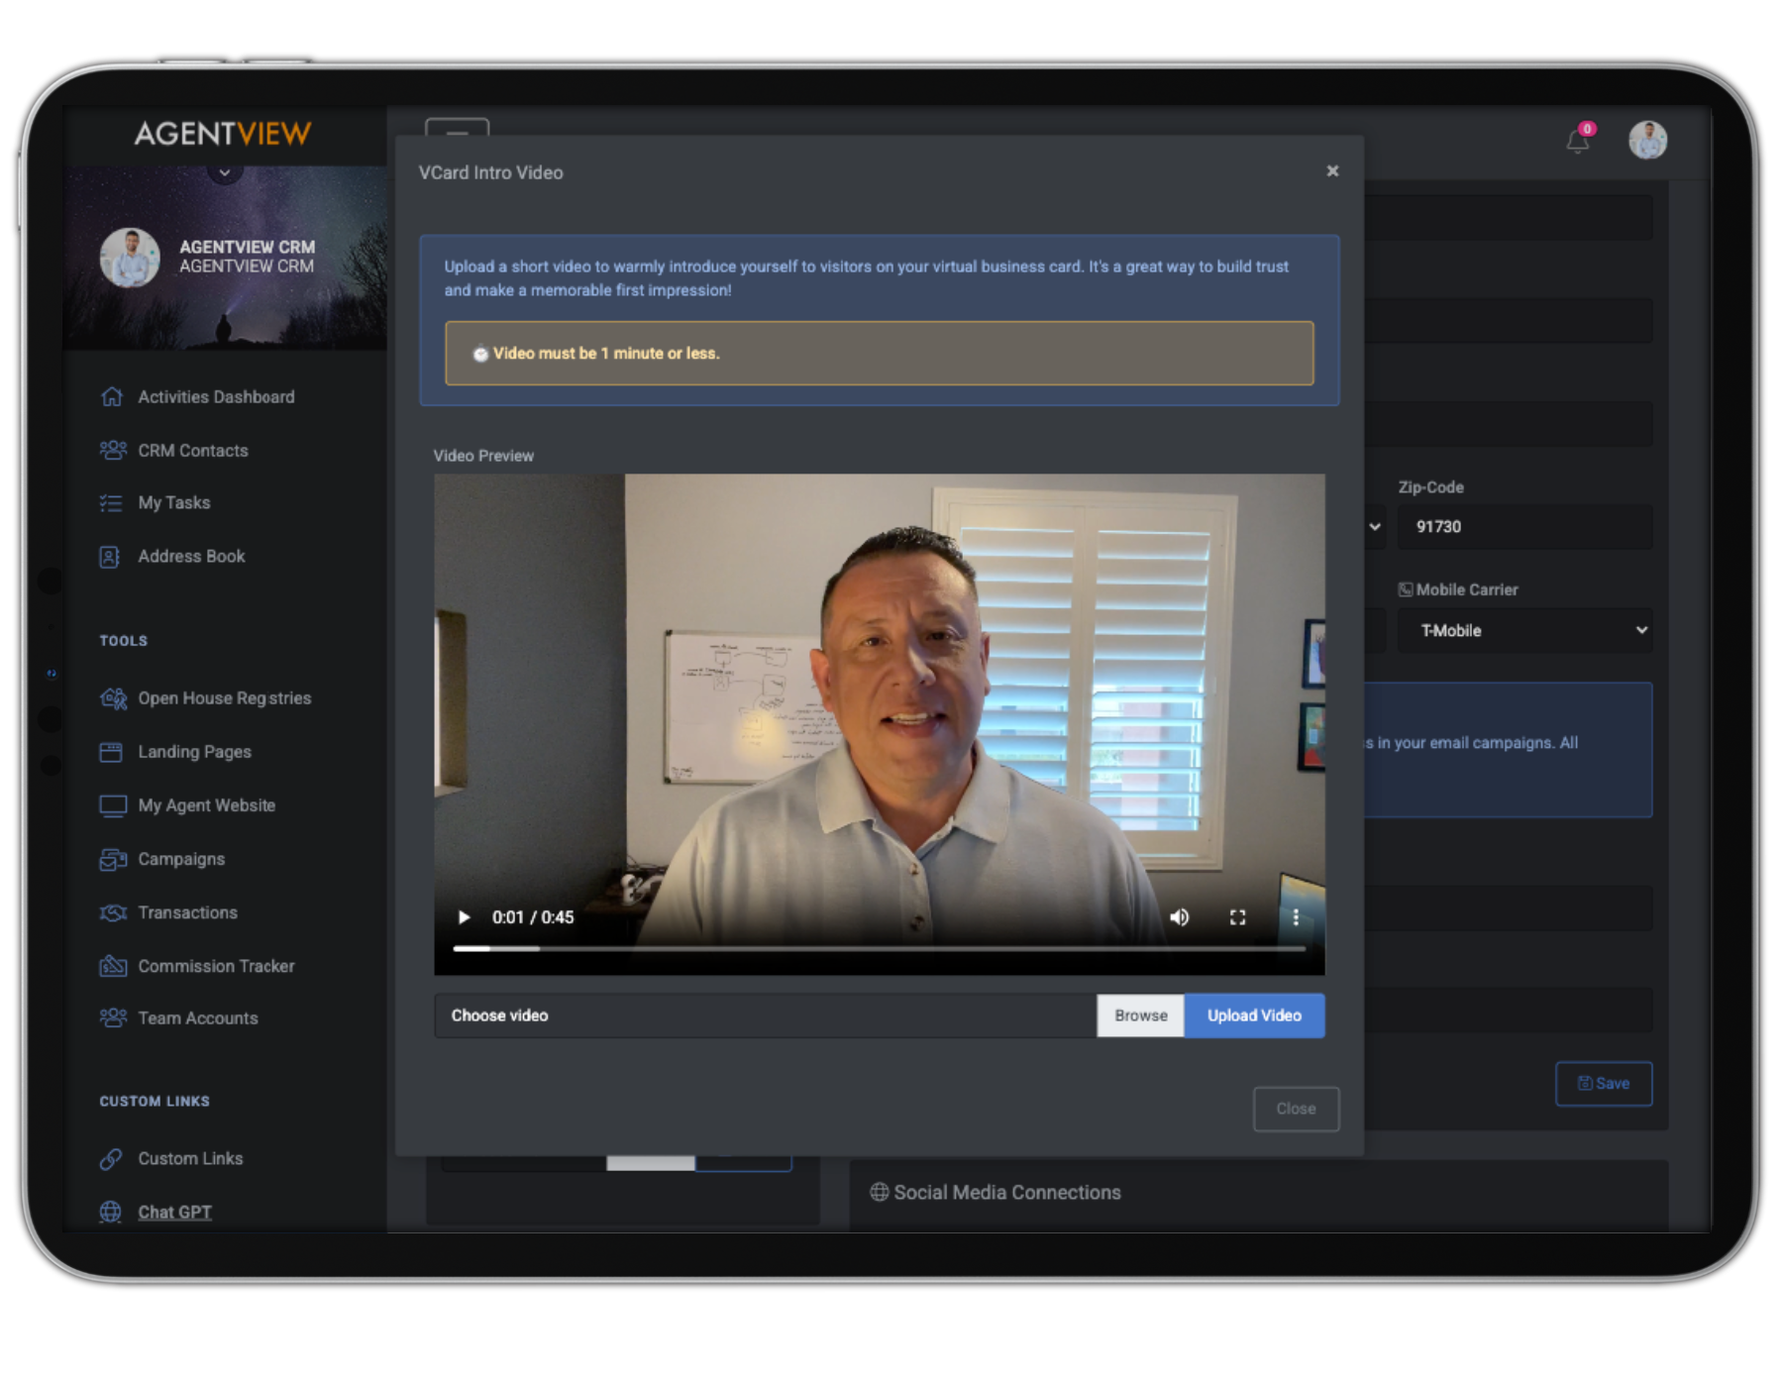Mute the video preview audio
The height and width of the screenshot is (1387, 1783).
pos(1180,917)
